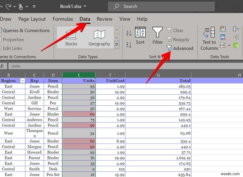Open Queries & Connections

pos(26,30)
